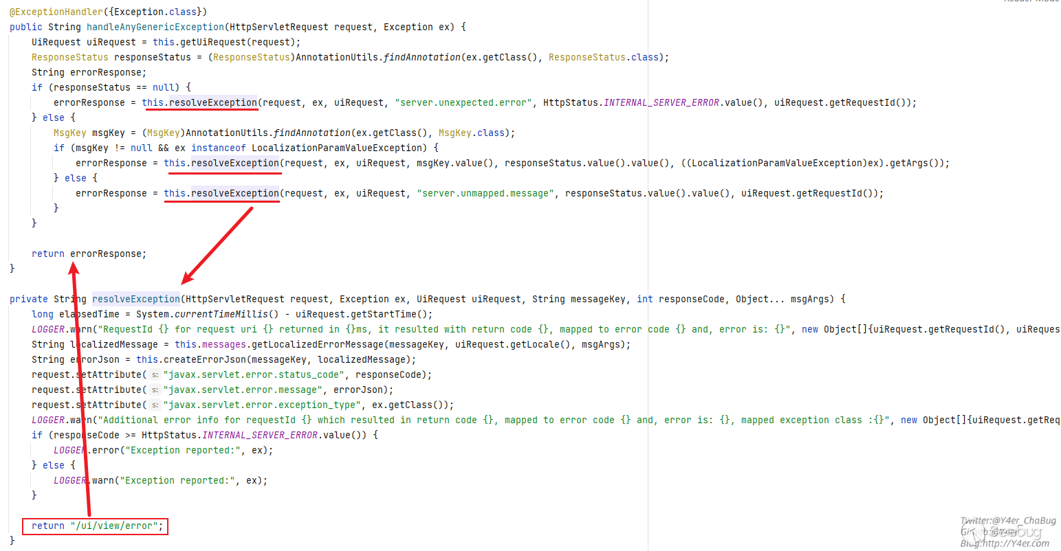Viewport: 1061px width, 551px height.
Task: Click resolveException call passing "server.unmapped.message"
Action: (235, 193)
